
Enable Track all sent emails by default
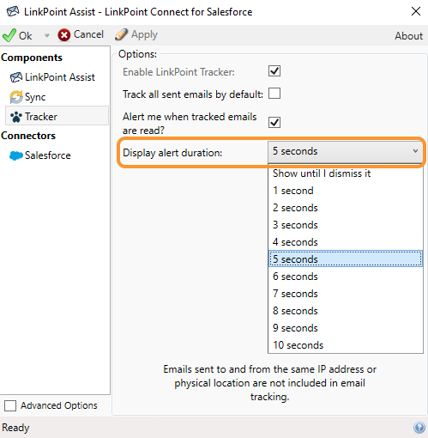274,94
